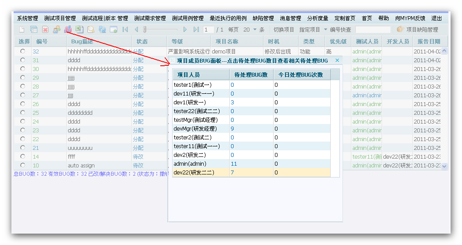Select radio button for bug 23
The image size is (462, 245).
tap(23, 130)
